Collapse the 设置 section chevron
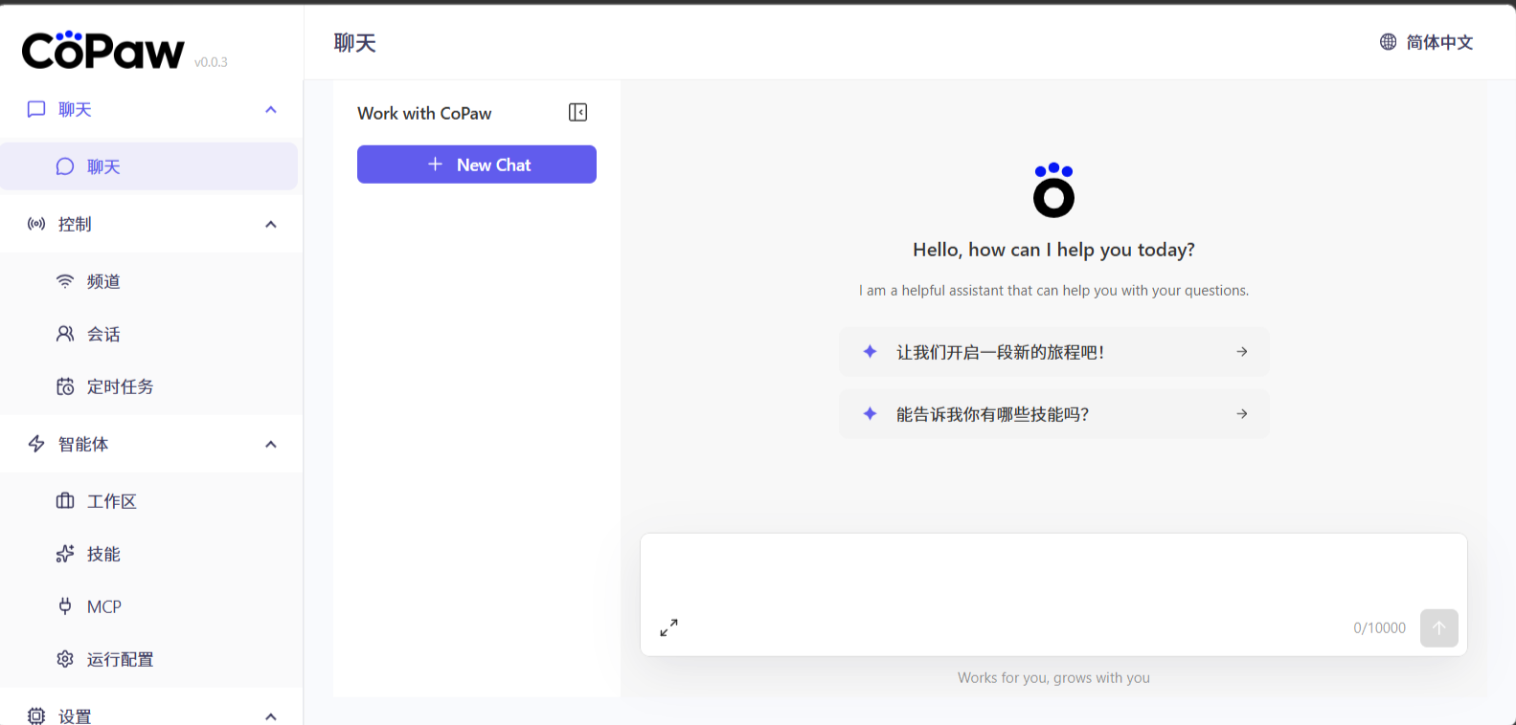The width and height of the screenshot is (1516, 725). click(x=271, y=716)
